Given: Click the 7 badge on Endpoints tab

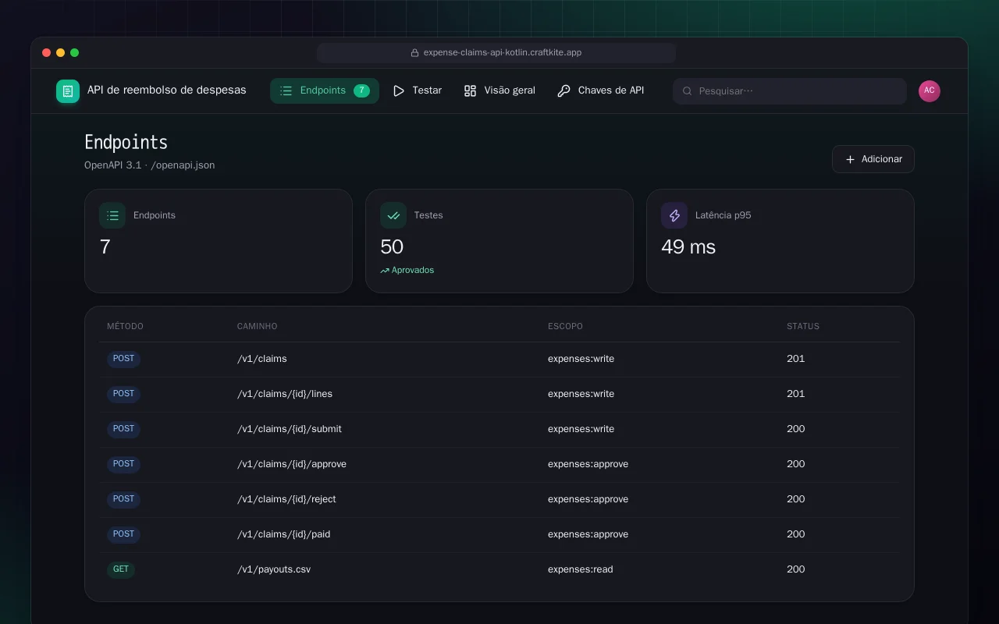Looking at the screenshot, I should [x=361, y=90].
